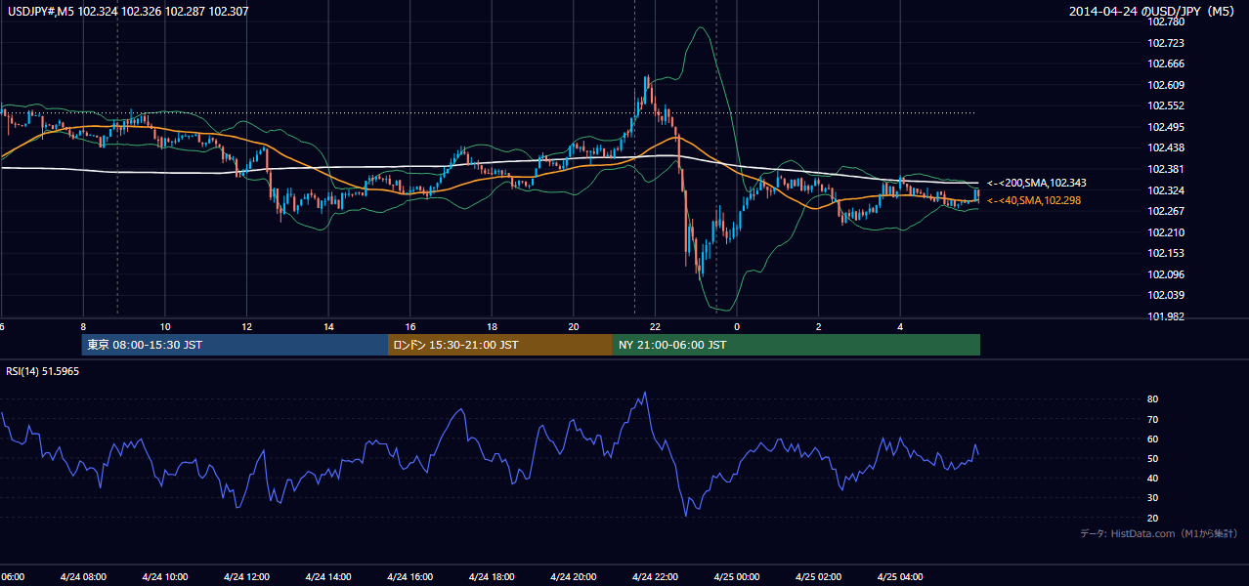Click the 4/24 20:00 bottom time label
The image size is (1249, 586).
coord(573,576)
